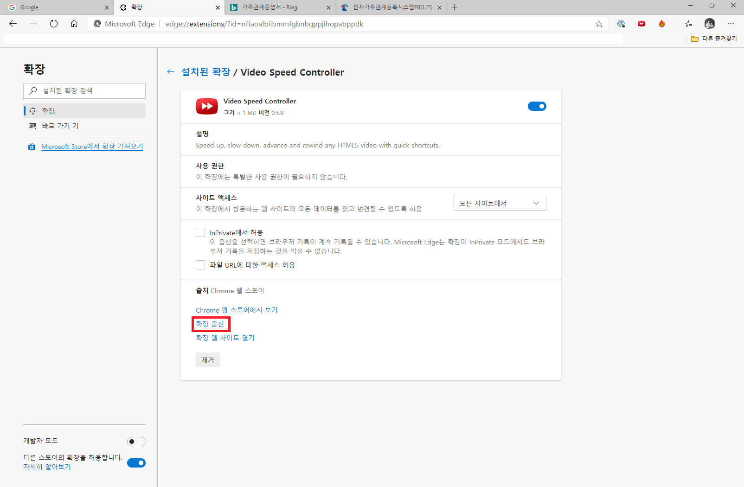Turn off allowing extensions from other stores

(136, 463)
